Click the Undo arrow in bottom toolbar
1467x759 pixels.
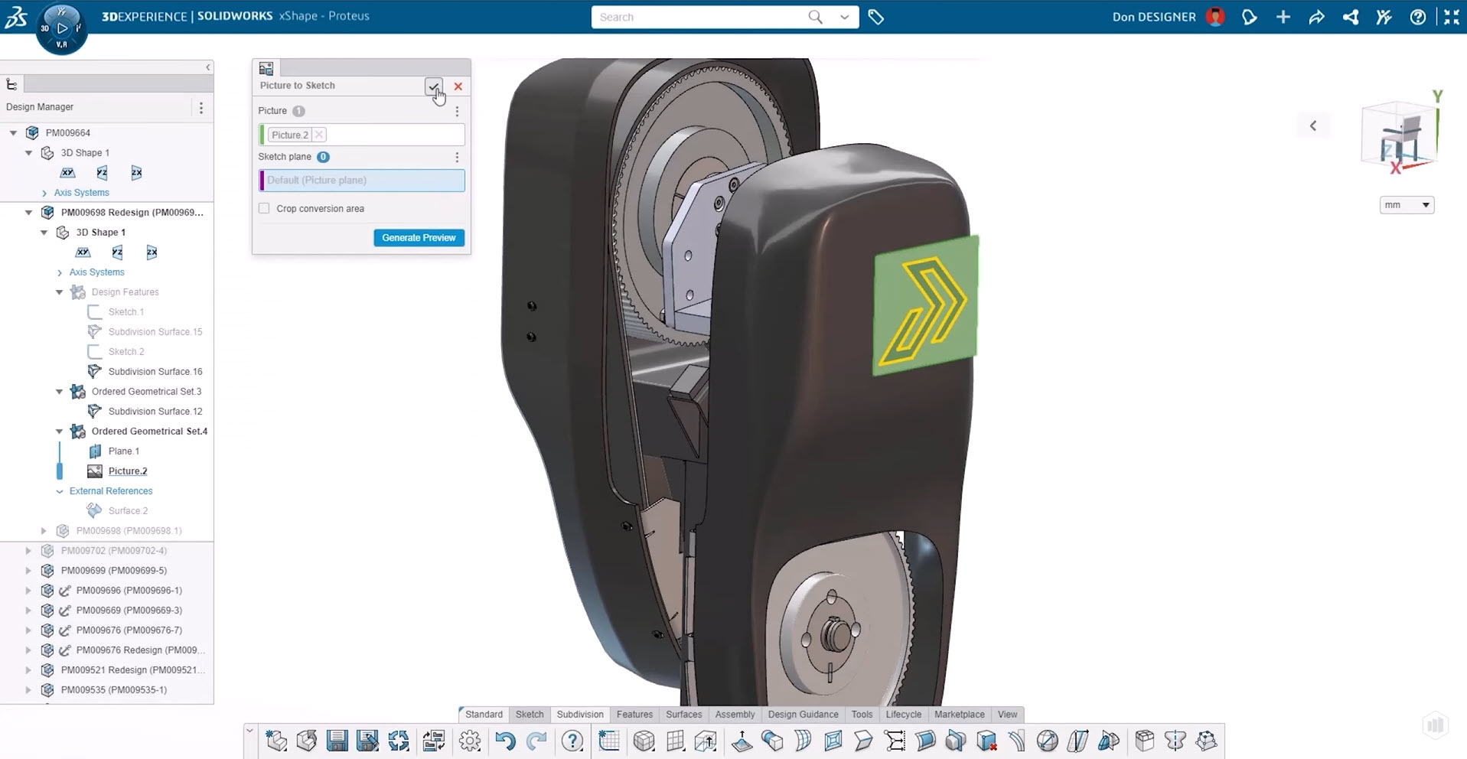coord(505,741)
